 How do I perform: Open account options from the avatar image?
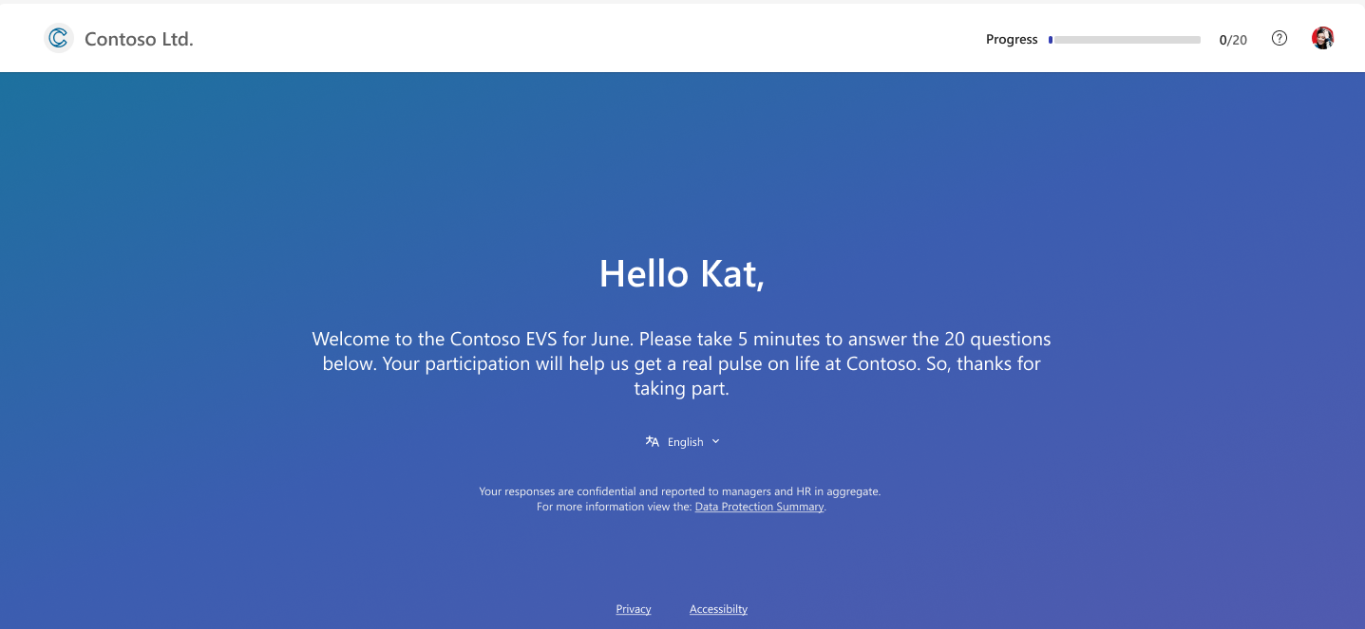pos(1322,38)
